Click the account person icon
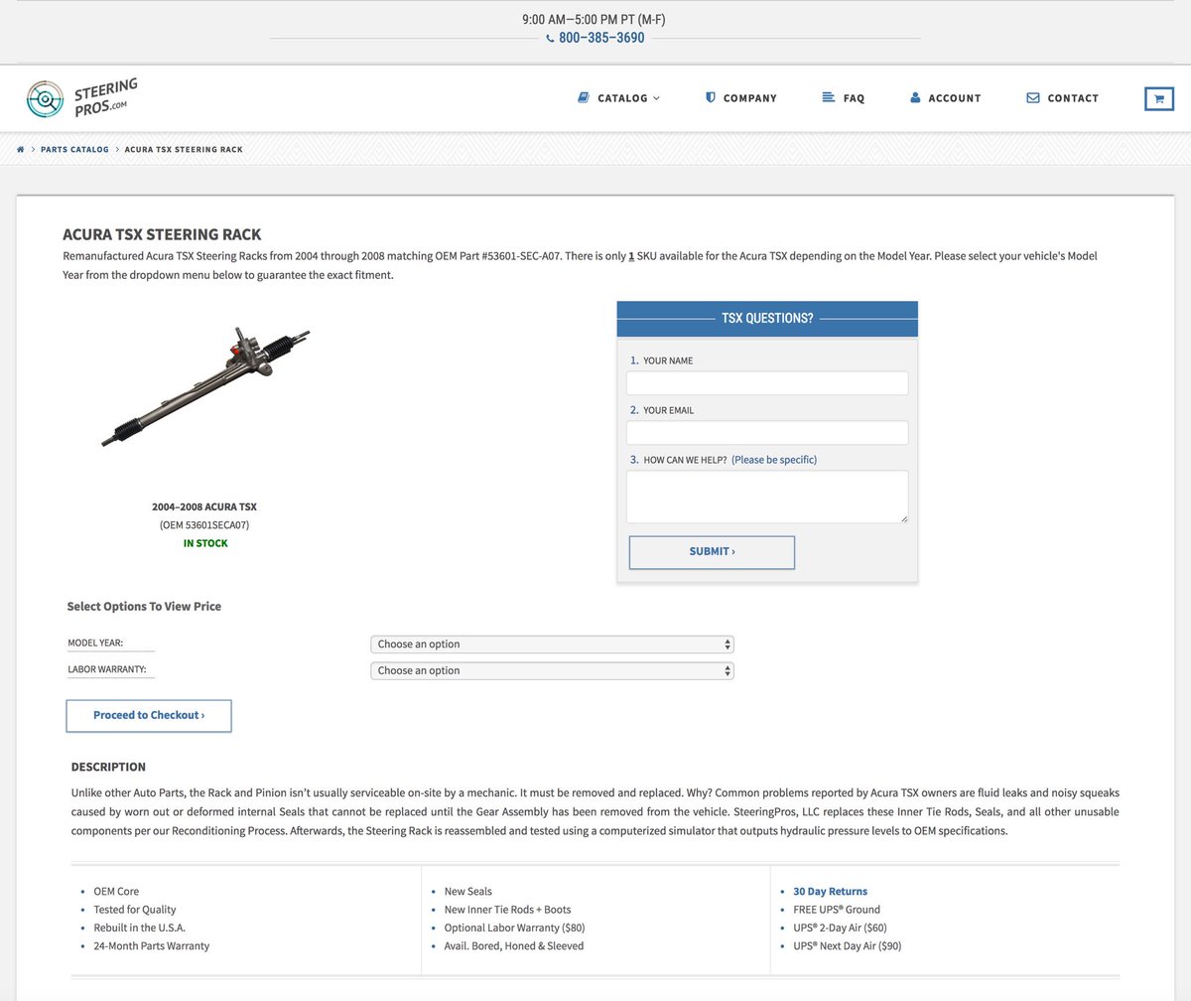This screenshot has width=1191, height=1001. (x=915, y=97)
